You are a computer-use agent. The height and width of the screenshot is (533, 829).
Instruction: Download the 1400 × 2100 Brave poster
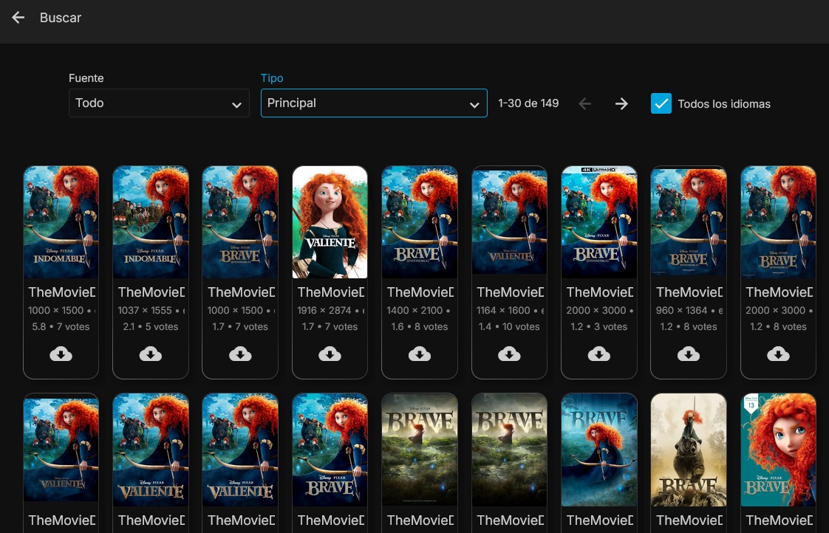tap(420, 355)
